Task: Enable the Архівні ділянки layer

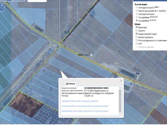Action: 137,37
